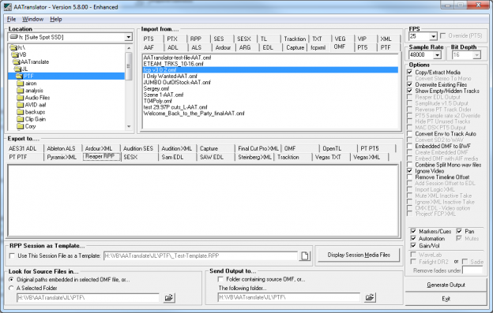
Task: Click the Audio Files folder icon
Action: [20, 98]
